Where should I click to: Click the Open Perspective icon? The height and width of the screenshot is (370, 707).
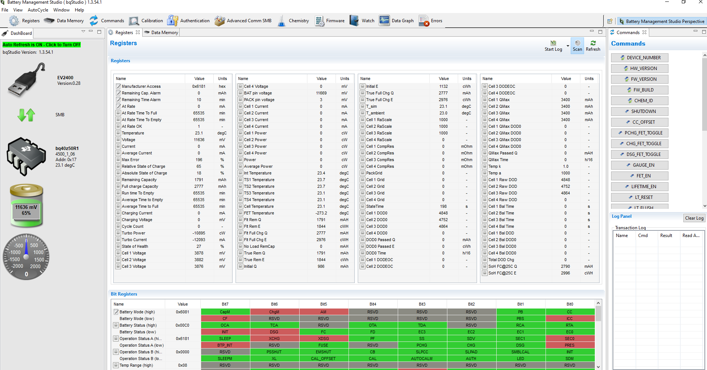point(610,21)
